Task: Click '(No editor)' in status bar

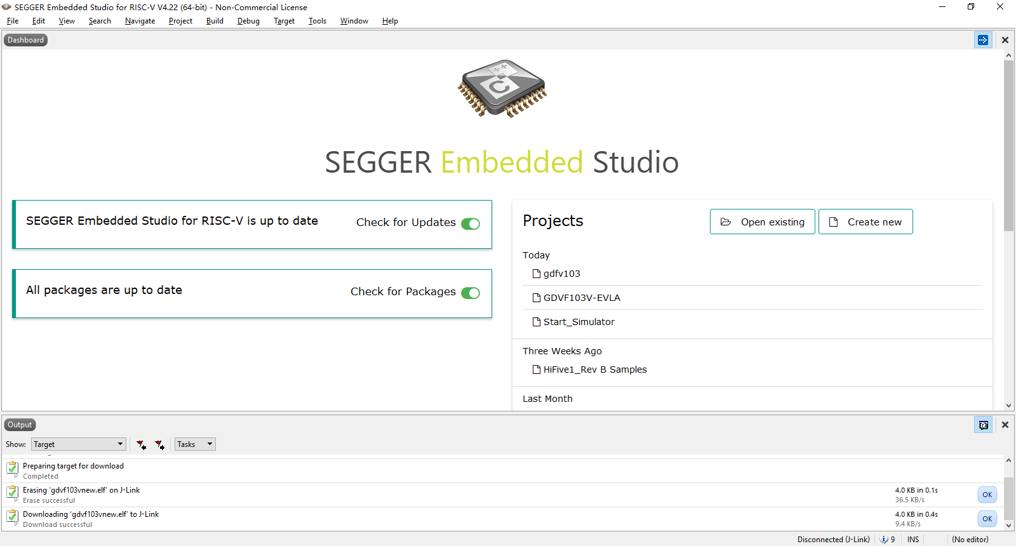Action: coord(970,540)
